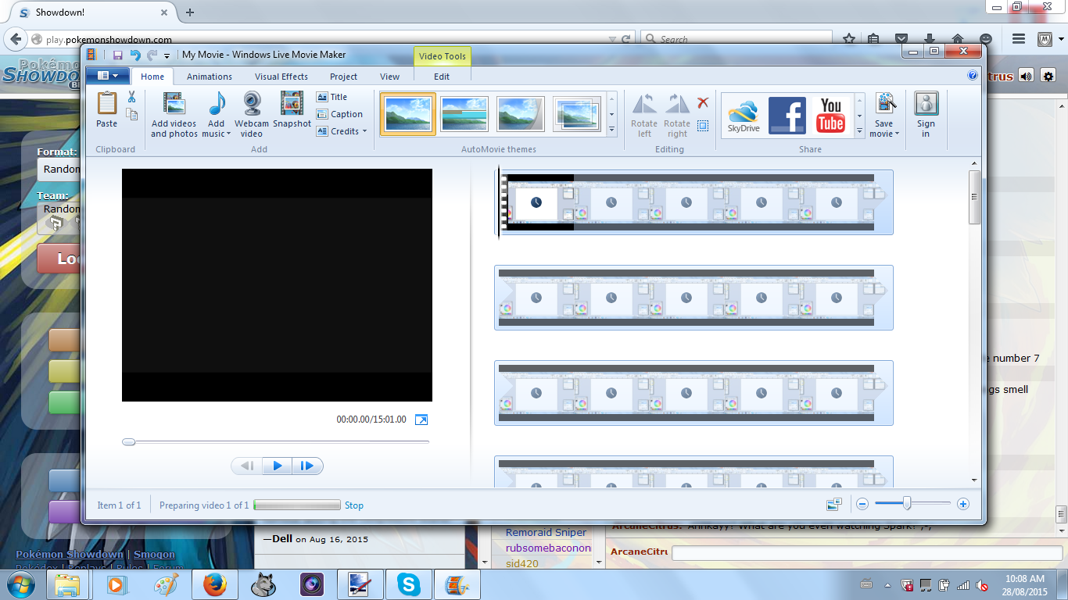Select the third storyboard clip row
1068x600 pixels.
(693, 392)
